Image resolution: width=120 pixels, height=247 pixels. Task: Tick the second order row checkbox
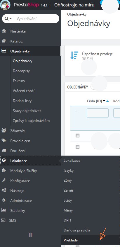(x=77, y=147)
